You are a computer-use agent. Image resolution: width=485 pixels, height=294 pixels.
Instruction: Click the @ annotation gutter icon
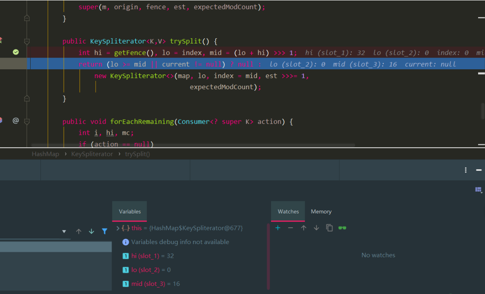tap(16, 121)
